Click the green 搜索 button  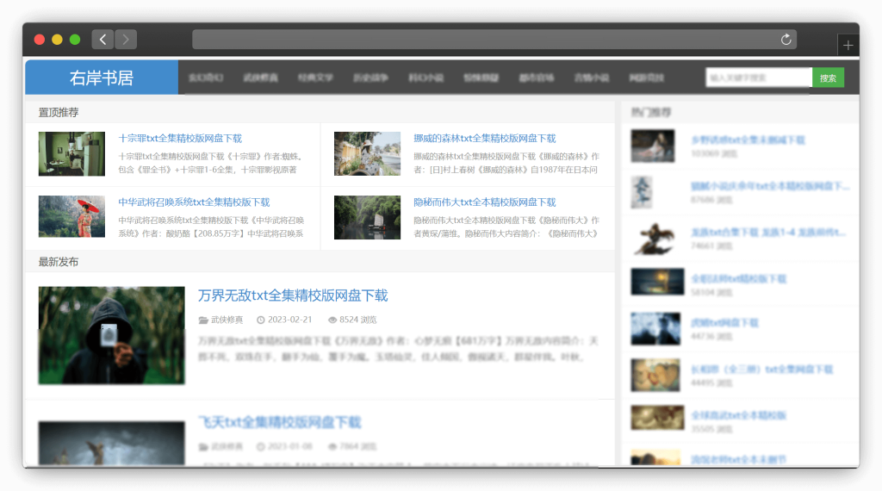pyautogui.click(x=828, y=78)
